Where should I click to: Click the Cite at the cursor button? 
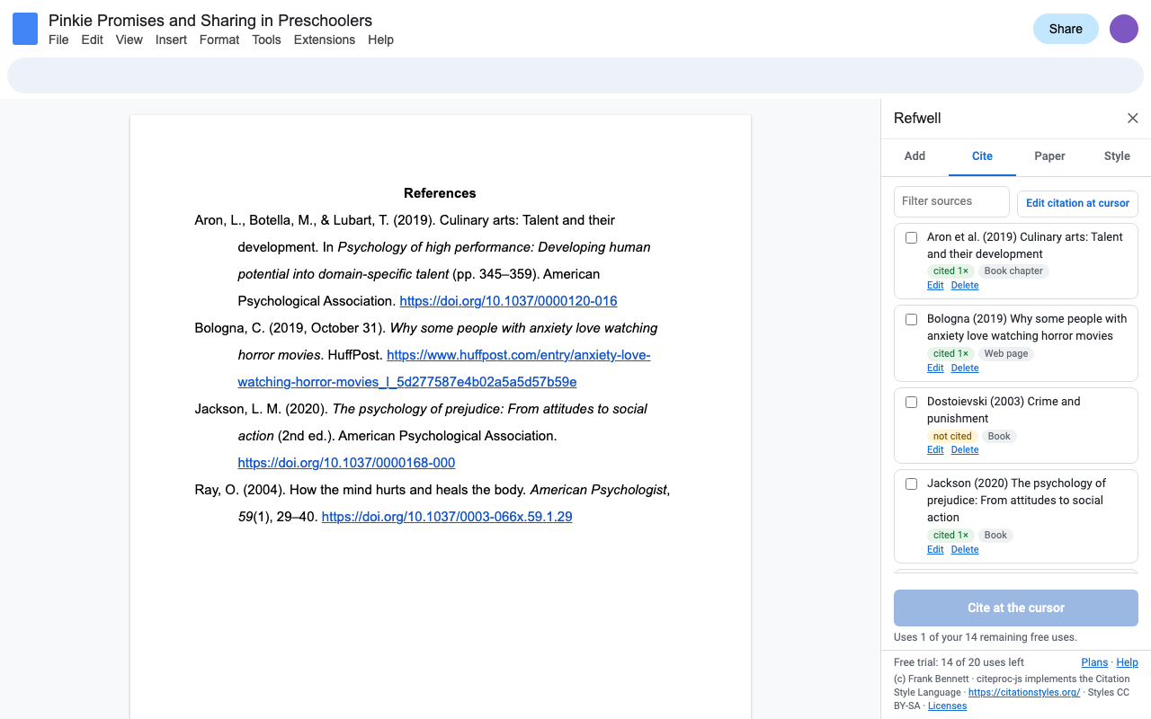click(1016, 608)
